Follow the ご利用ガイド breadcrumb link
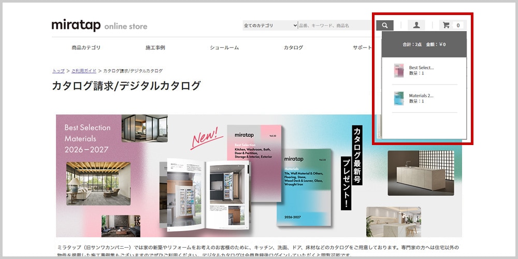 84,71
